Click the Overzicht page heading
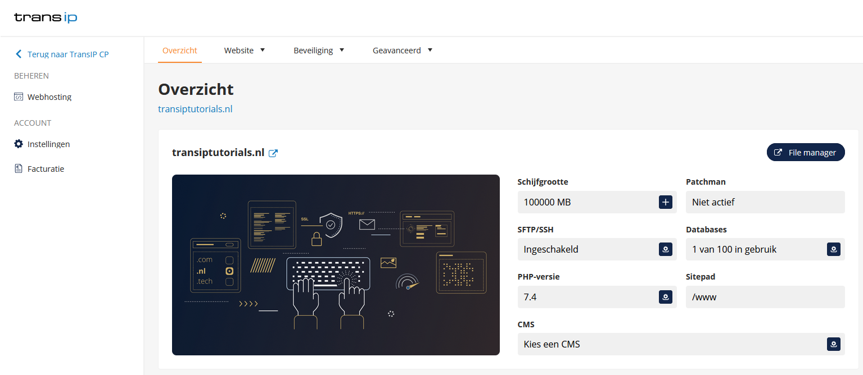The height and width of the screenshot is (375, 863). (x=196, y=89)
